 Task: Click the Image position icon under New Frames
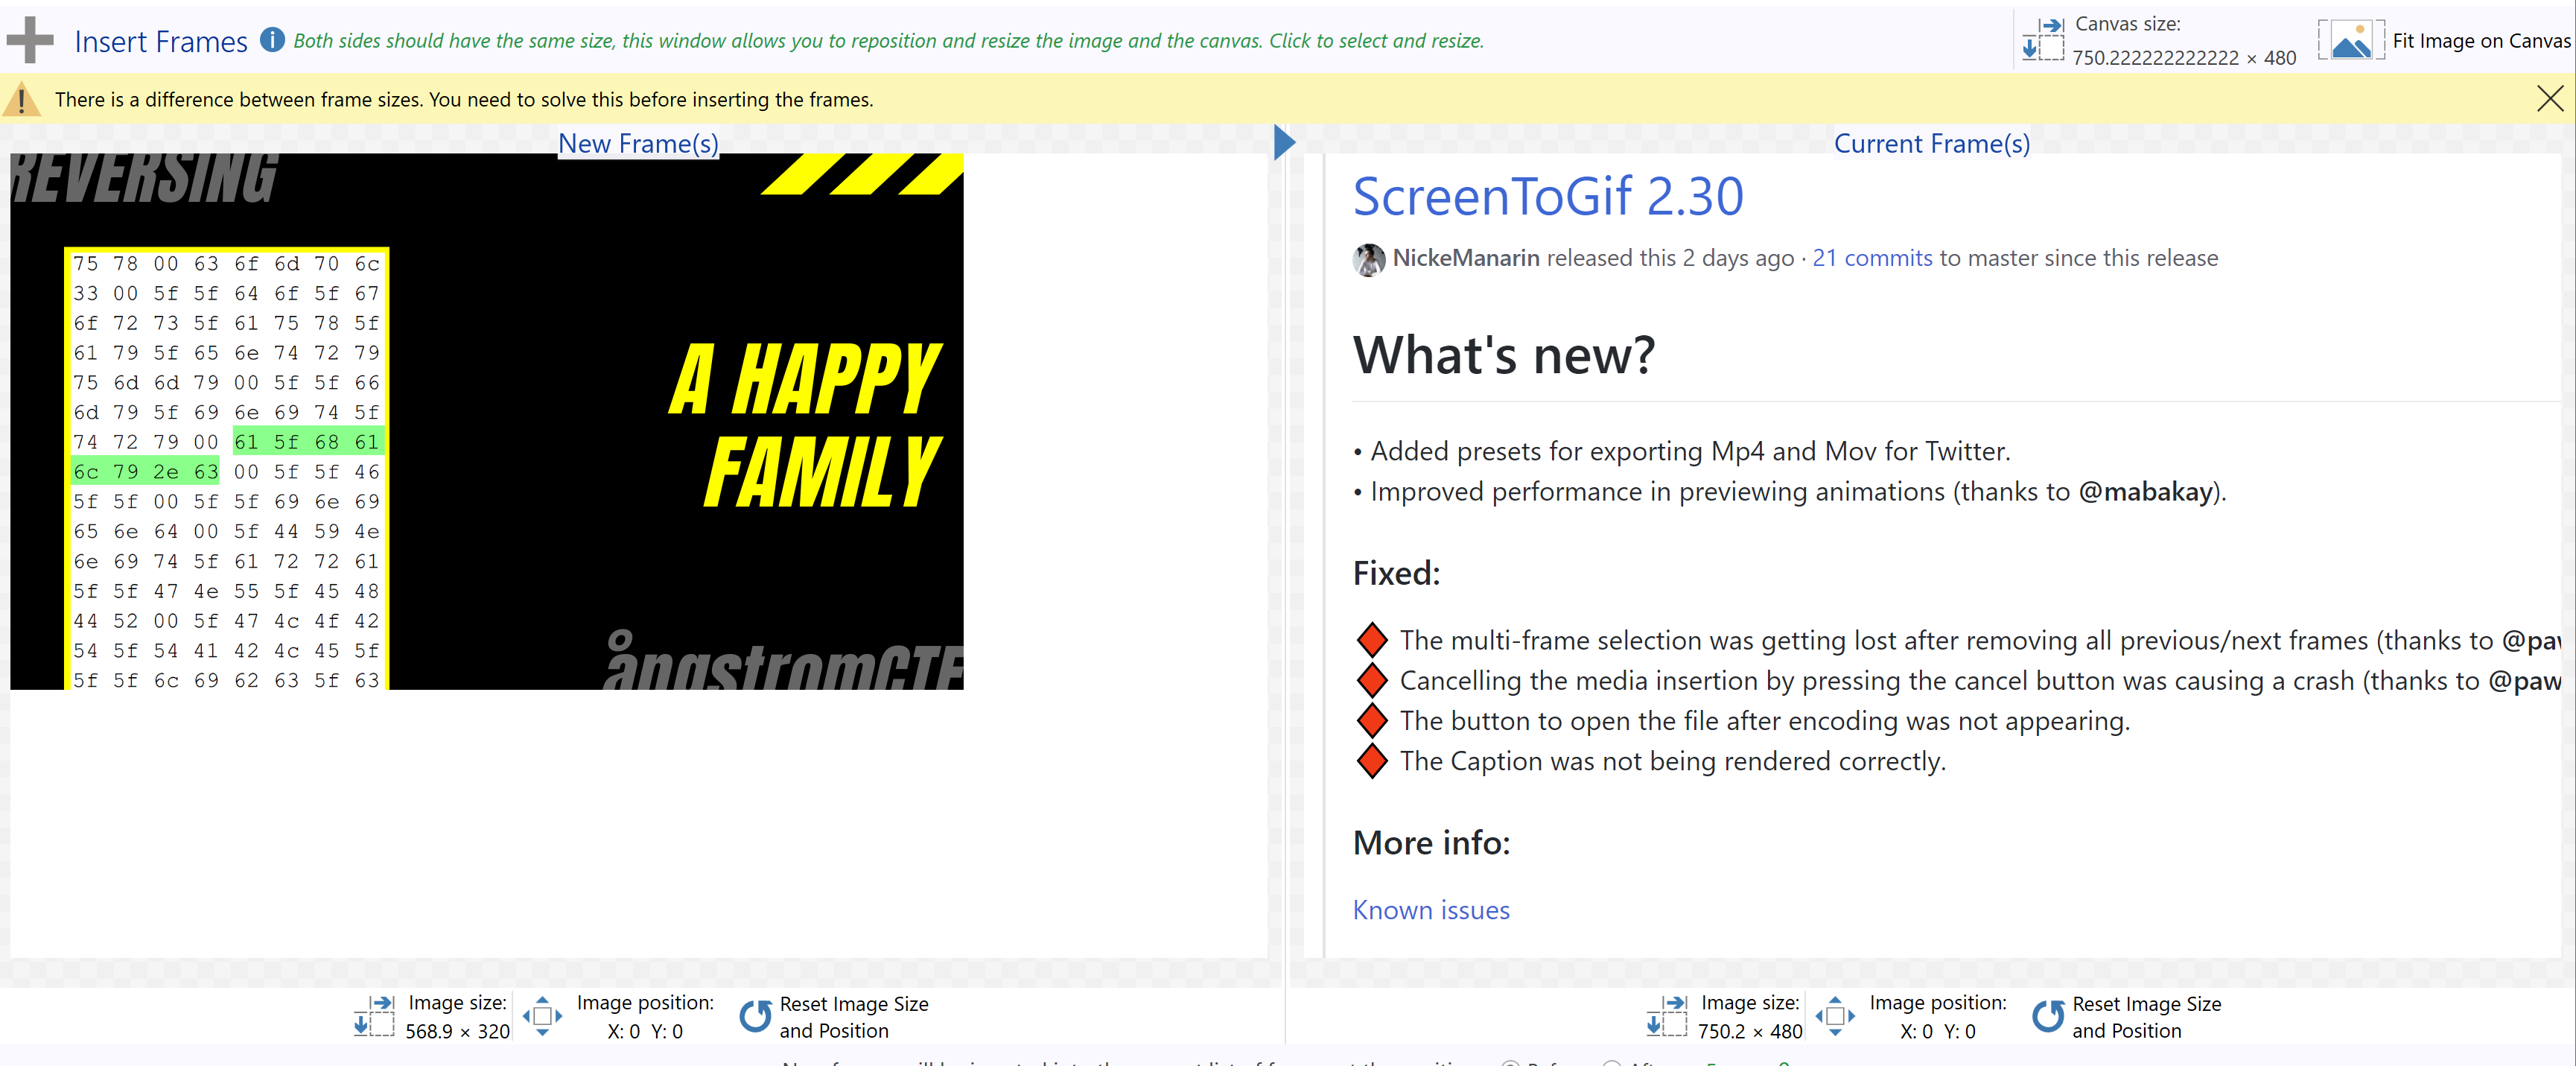pyautogui.click(x=544, y=1016)
